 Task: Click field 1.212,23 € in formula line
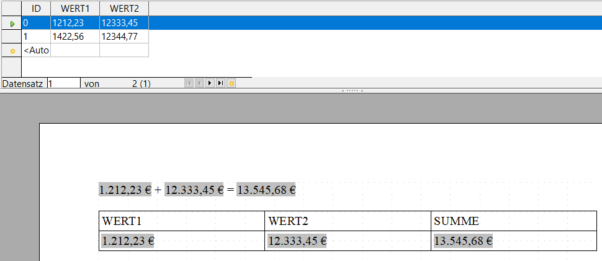[x=125, y=190]
